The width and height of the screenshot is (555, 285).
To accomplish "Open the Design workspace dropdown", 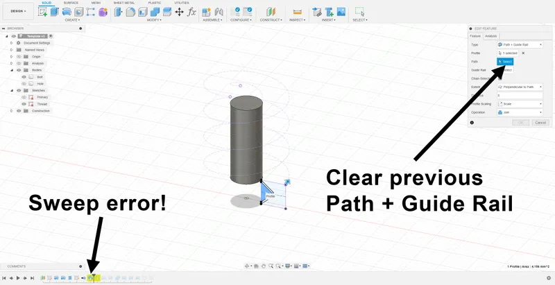I will point(18,11).
